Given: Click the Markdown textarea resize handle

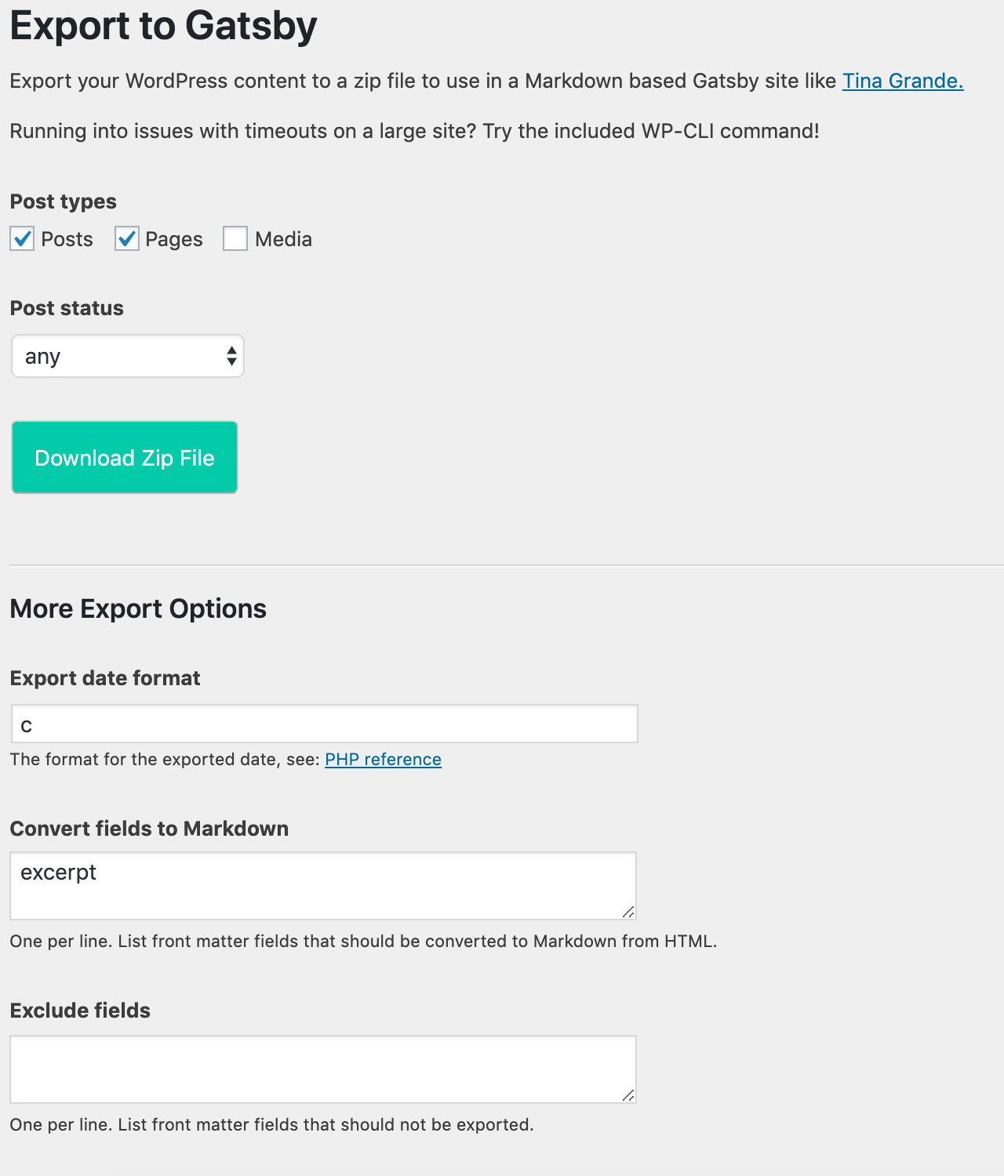Looking at the screenshot, I should (x=628, y=912).
